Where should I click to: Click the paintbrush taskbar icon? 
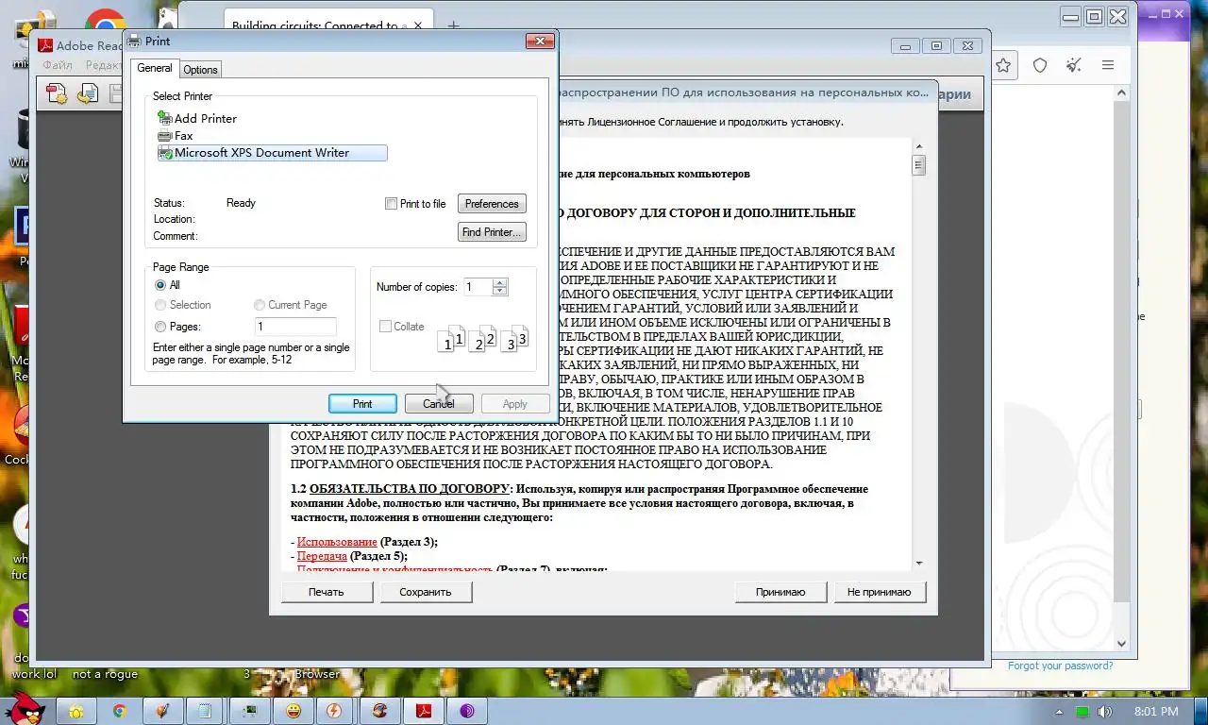[162, 711]
